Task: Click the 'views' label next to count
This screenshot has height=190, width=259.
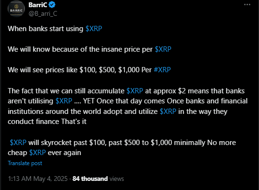Action: (117, 179)
